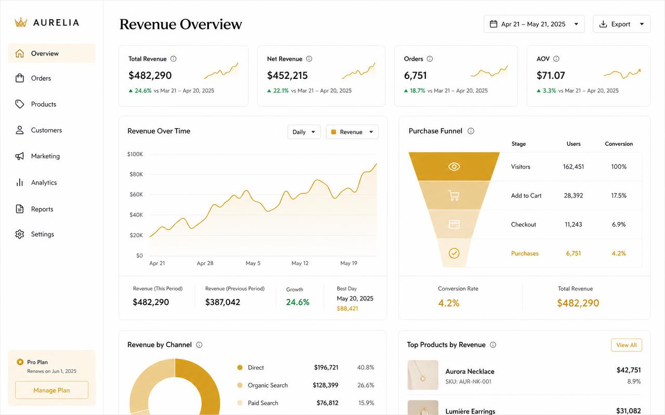Click the credit card icon in funnel
The image size is (665, 415).
pos(454,225)
